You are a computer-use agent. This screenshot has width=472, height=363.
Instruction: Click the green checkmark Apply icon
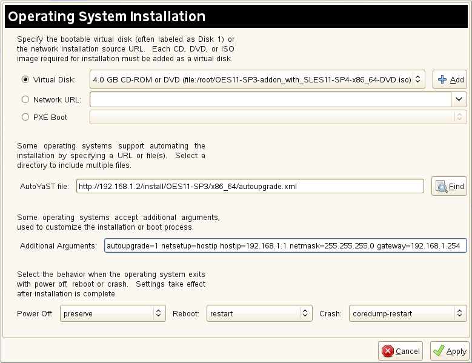point(439,351)
